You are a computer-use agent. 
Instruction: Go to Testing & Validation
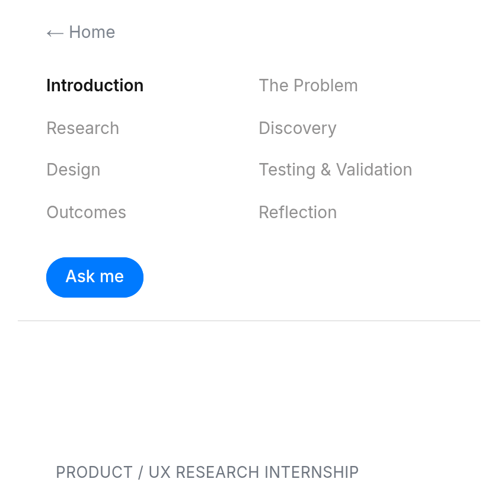[x=336, y=170]
